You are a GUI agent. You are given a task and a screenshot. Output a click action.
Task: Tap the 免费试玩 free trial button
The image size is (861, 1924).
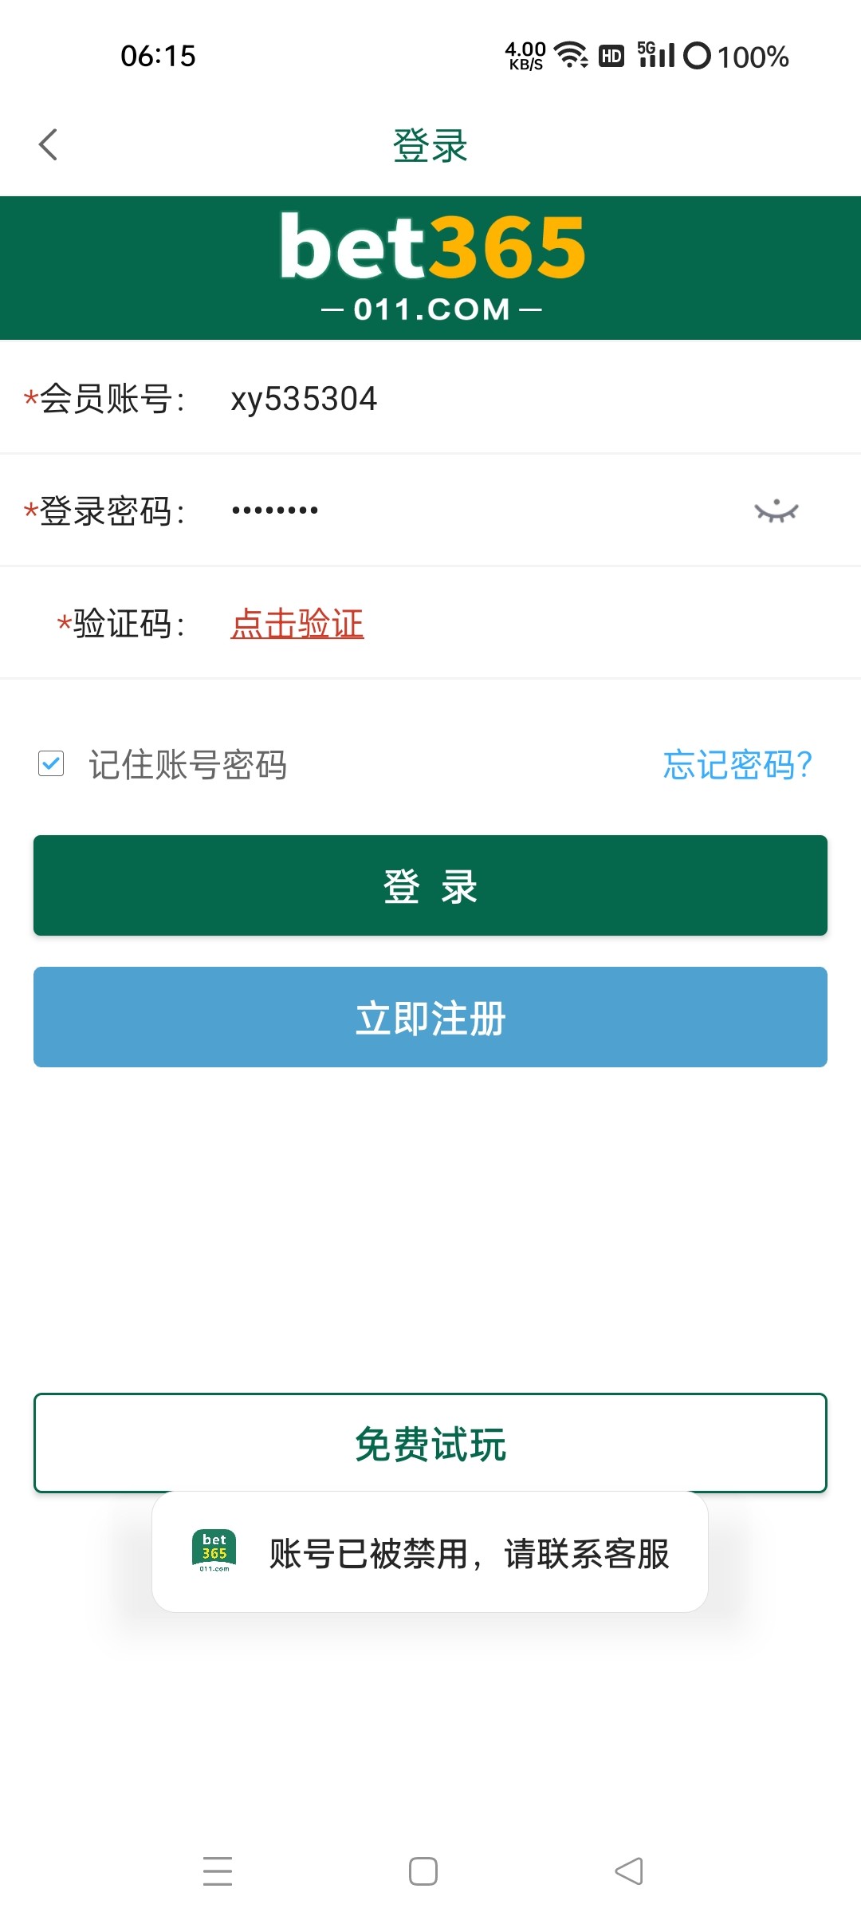click(x=431, y=1443)
